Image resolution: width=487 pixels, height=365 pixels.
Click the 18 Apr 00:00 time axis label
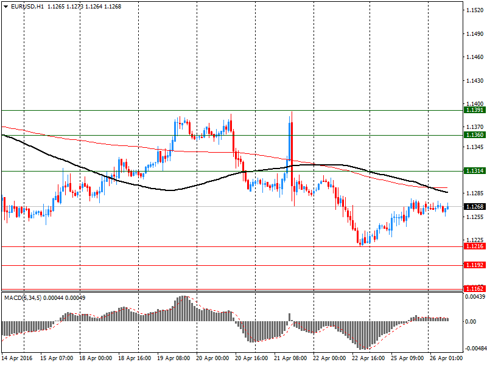tap(96, 358)
